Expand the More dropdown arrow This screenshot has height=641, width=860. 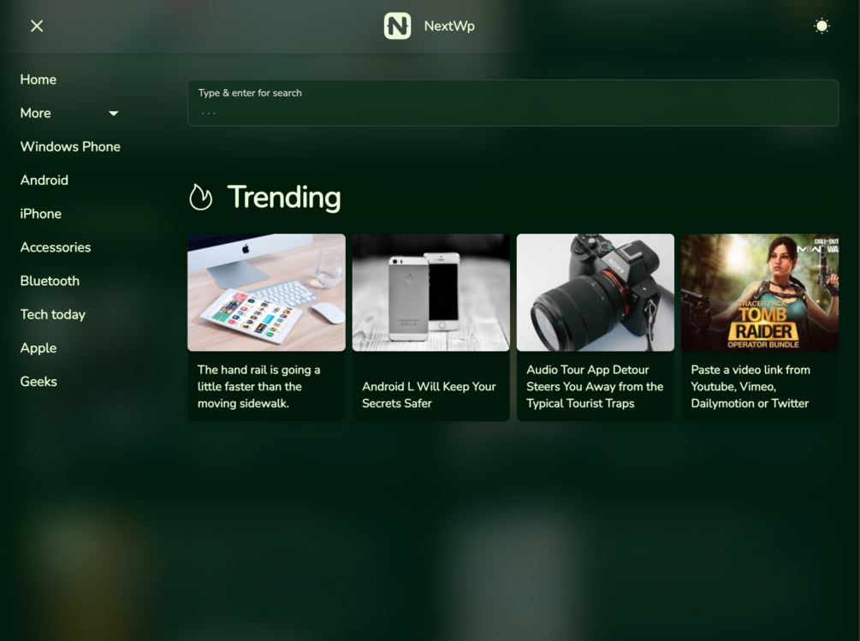pos(114,113)
